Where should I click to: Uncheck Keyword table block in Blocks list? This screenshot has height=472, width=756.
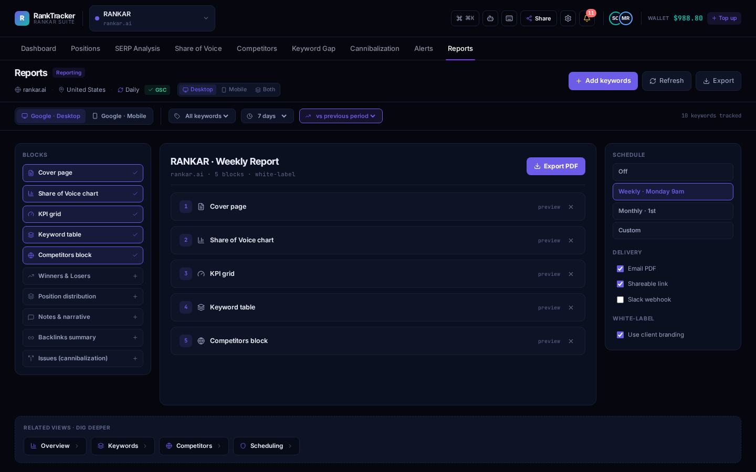[83, 234]
